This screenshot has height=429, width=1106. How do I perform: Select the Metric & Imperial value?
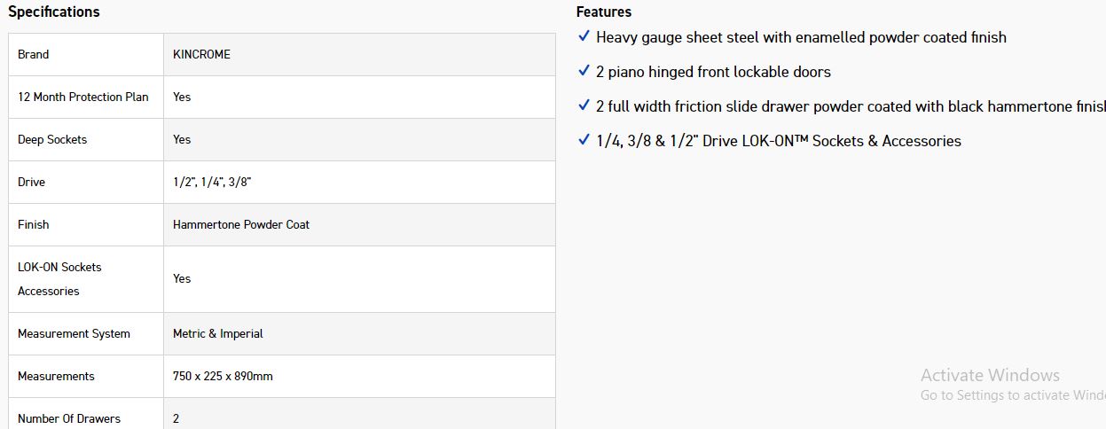click(218, 334)
